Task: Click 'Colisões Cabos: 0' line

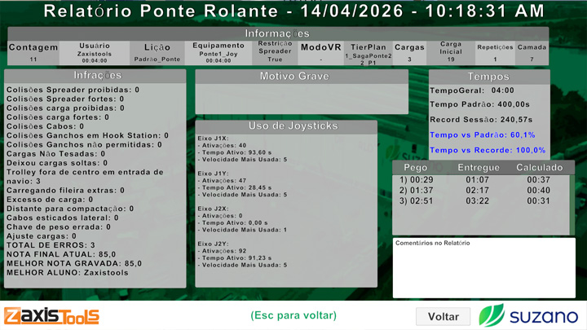Action: coord(46,126)
